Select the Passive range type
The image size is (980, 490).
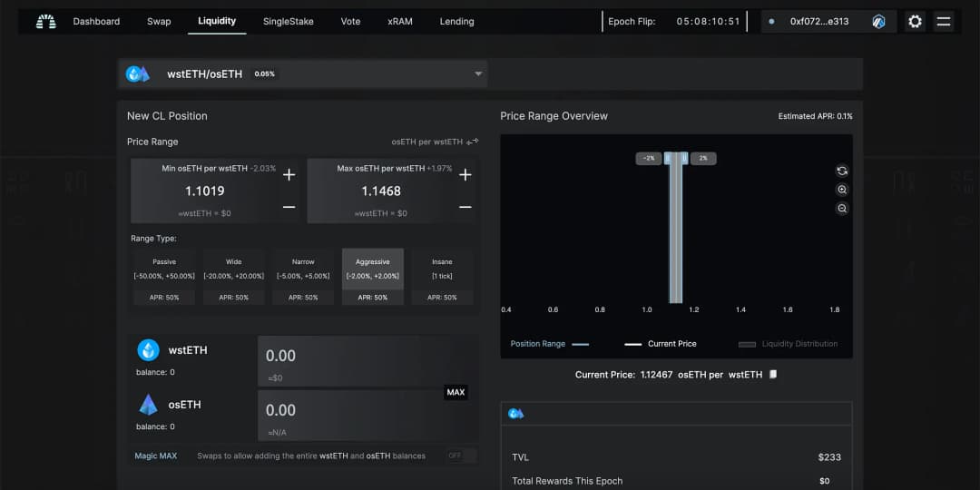click(x=164, y=276)
